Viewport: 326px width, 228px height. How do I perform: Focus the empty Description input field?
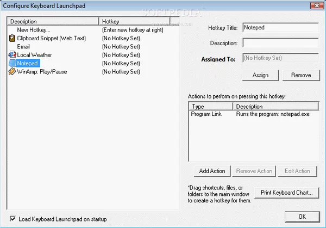280,43
